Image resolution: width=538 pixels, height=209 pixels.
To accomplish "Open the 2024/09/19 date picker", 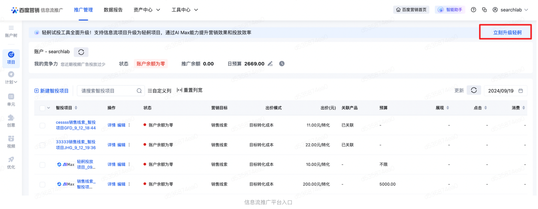I will [506, 91].
